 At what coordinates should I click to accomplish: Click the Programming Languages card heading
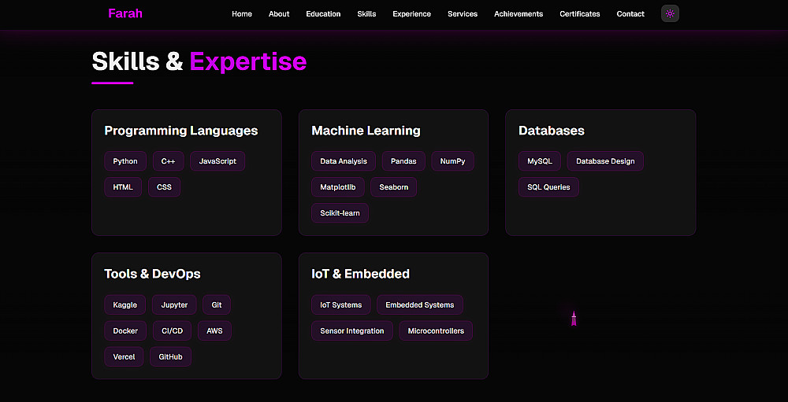pyautogui.click(x=181, y=131)
